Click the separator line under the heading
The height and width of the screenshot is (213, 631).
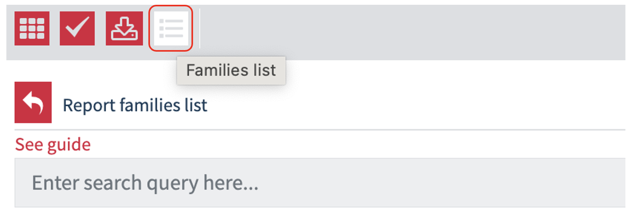[320, 130]
